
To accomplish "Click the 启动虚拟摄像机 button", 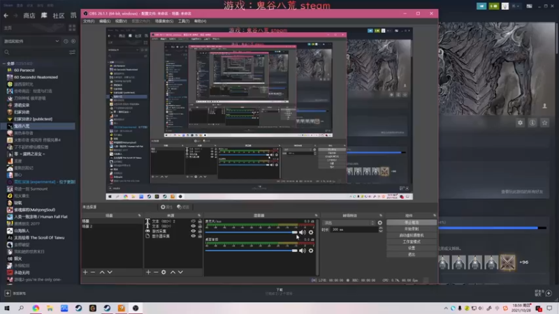I will [x=412, y=235].
